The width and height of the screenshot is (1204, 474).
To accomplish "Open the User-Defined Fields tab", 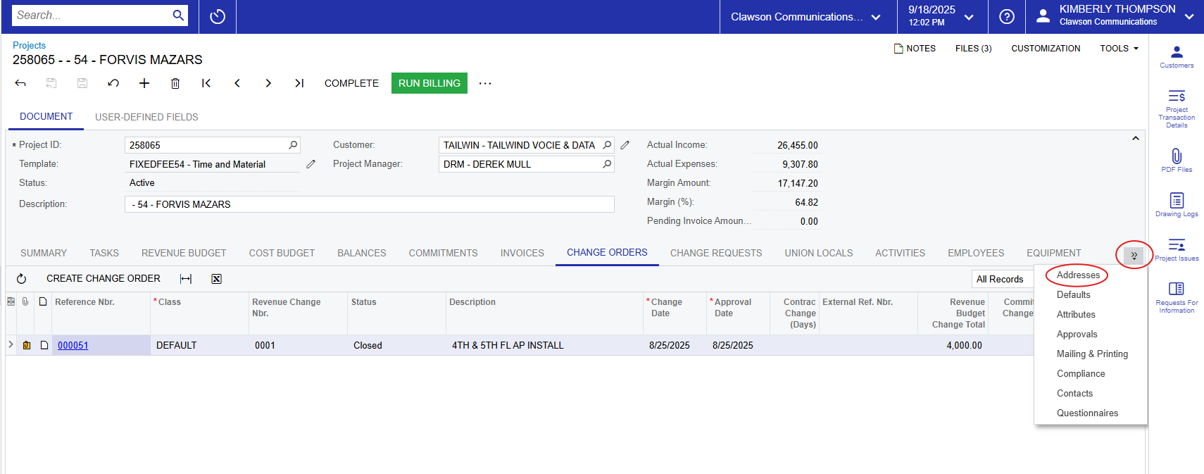I will [x=146, y=117].
